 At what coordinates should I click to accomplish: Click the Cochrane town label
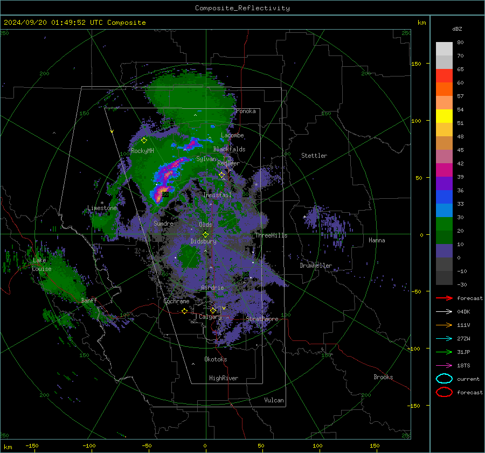[x=176, y=301]
